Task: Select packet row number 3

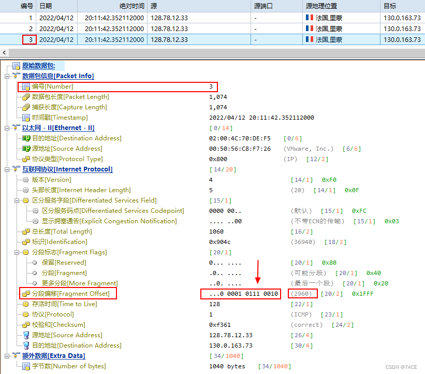Action: click(x=212, y=39)
